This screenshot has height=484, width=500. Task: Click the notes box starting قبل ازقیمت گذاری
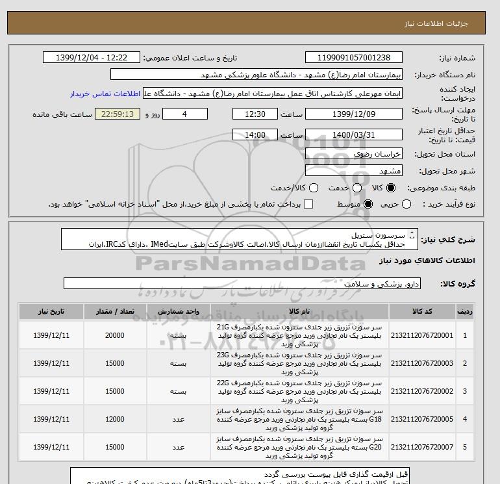[239, 476]
